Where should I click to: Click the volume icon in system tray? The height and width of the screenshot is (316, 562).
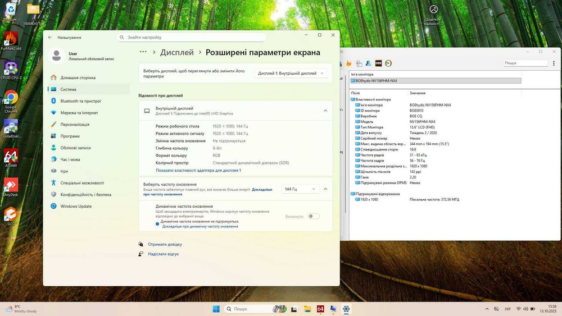(x=525, y=309)
